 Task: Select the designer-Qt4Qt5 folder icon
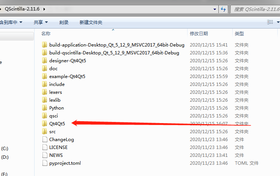click(x=44, y=60)
